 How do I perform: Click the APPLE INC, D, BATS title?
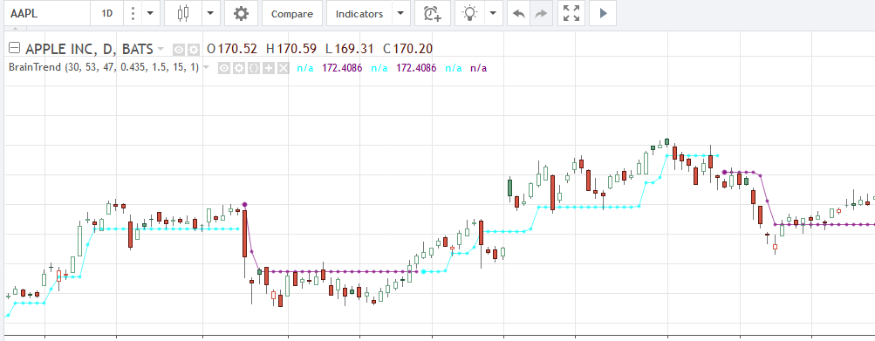pyautogui.click(x=90, y=49)
